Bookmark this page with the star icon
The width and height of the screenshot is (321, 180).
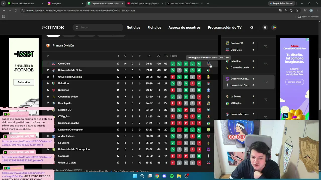coord(297,10)
